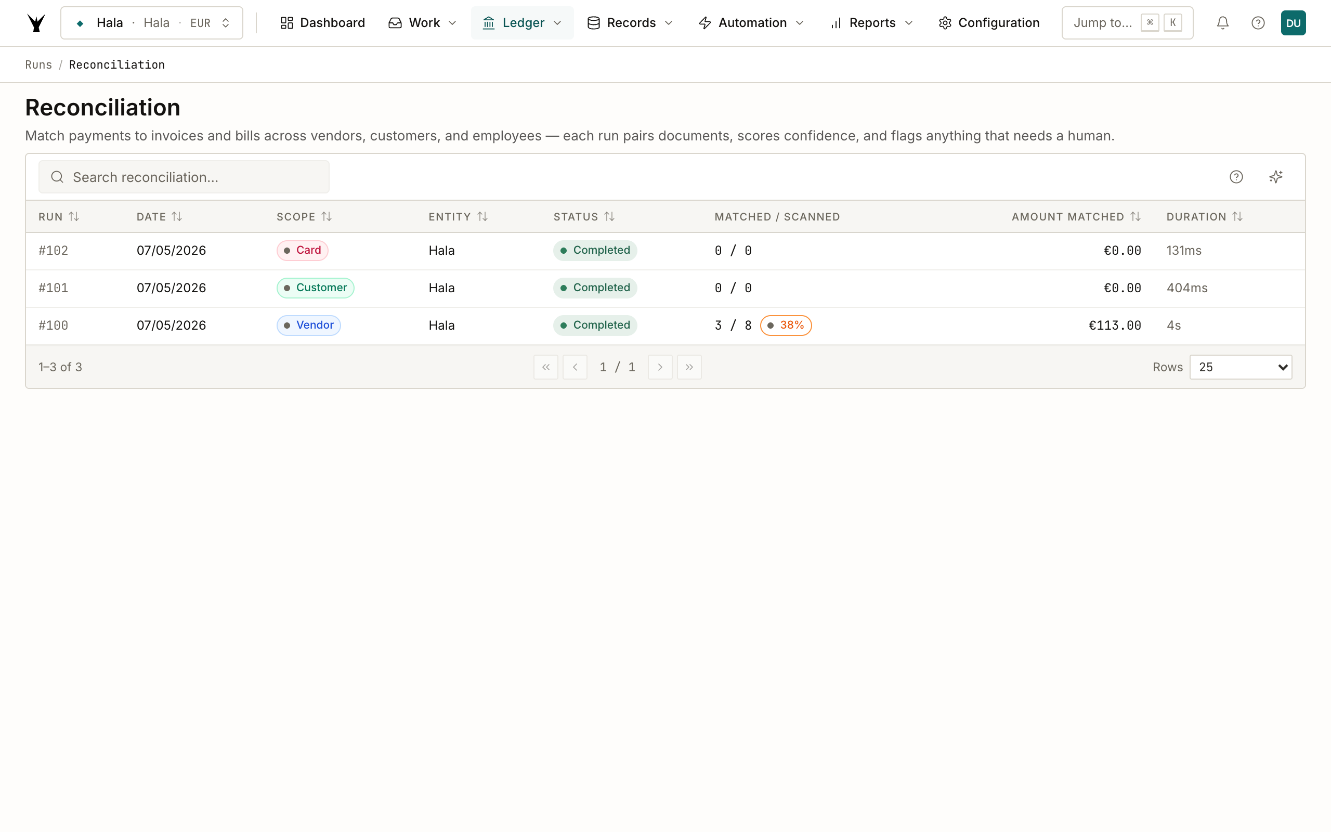Open the Work menu
This screenshot has height=832, width=1331.
(x=422, y=22)
